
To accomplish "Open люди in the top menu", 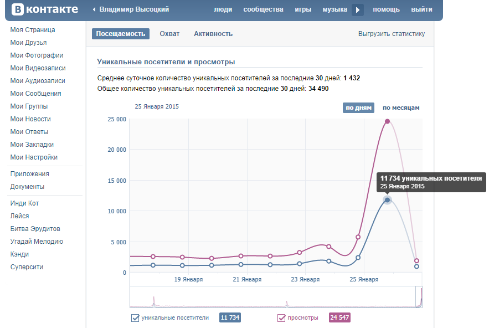I will [x=223, y=9].
